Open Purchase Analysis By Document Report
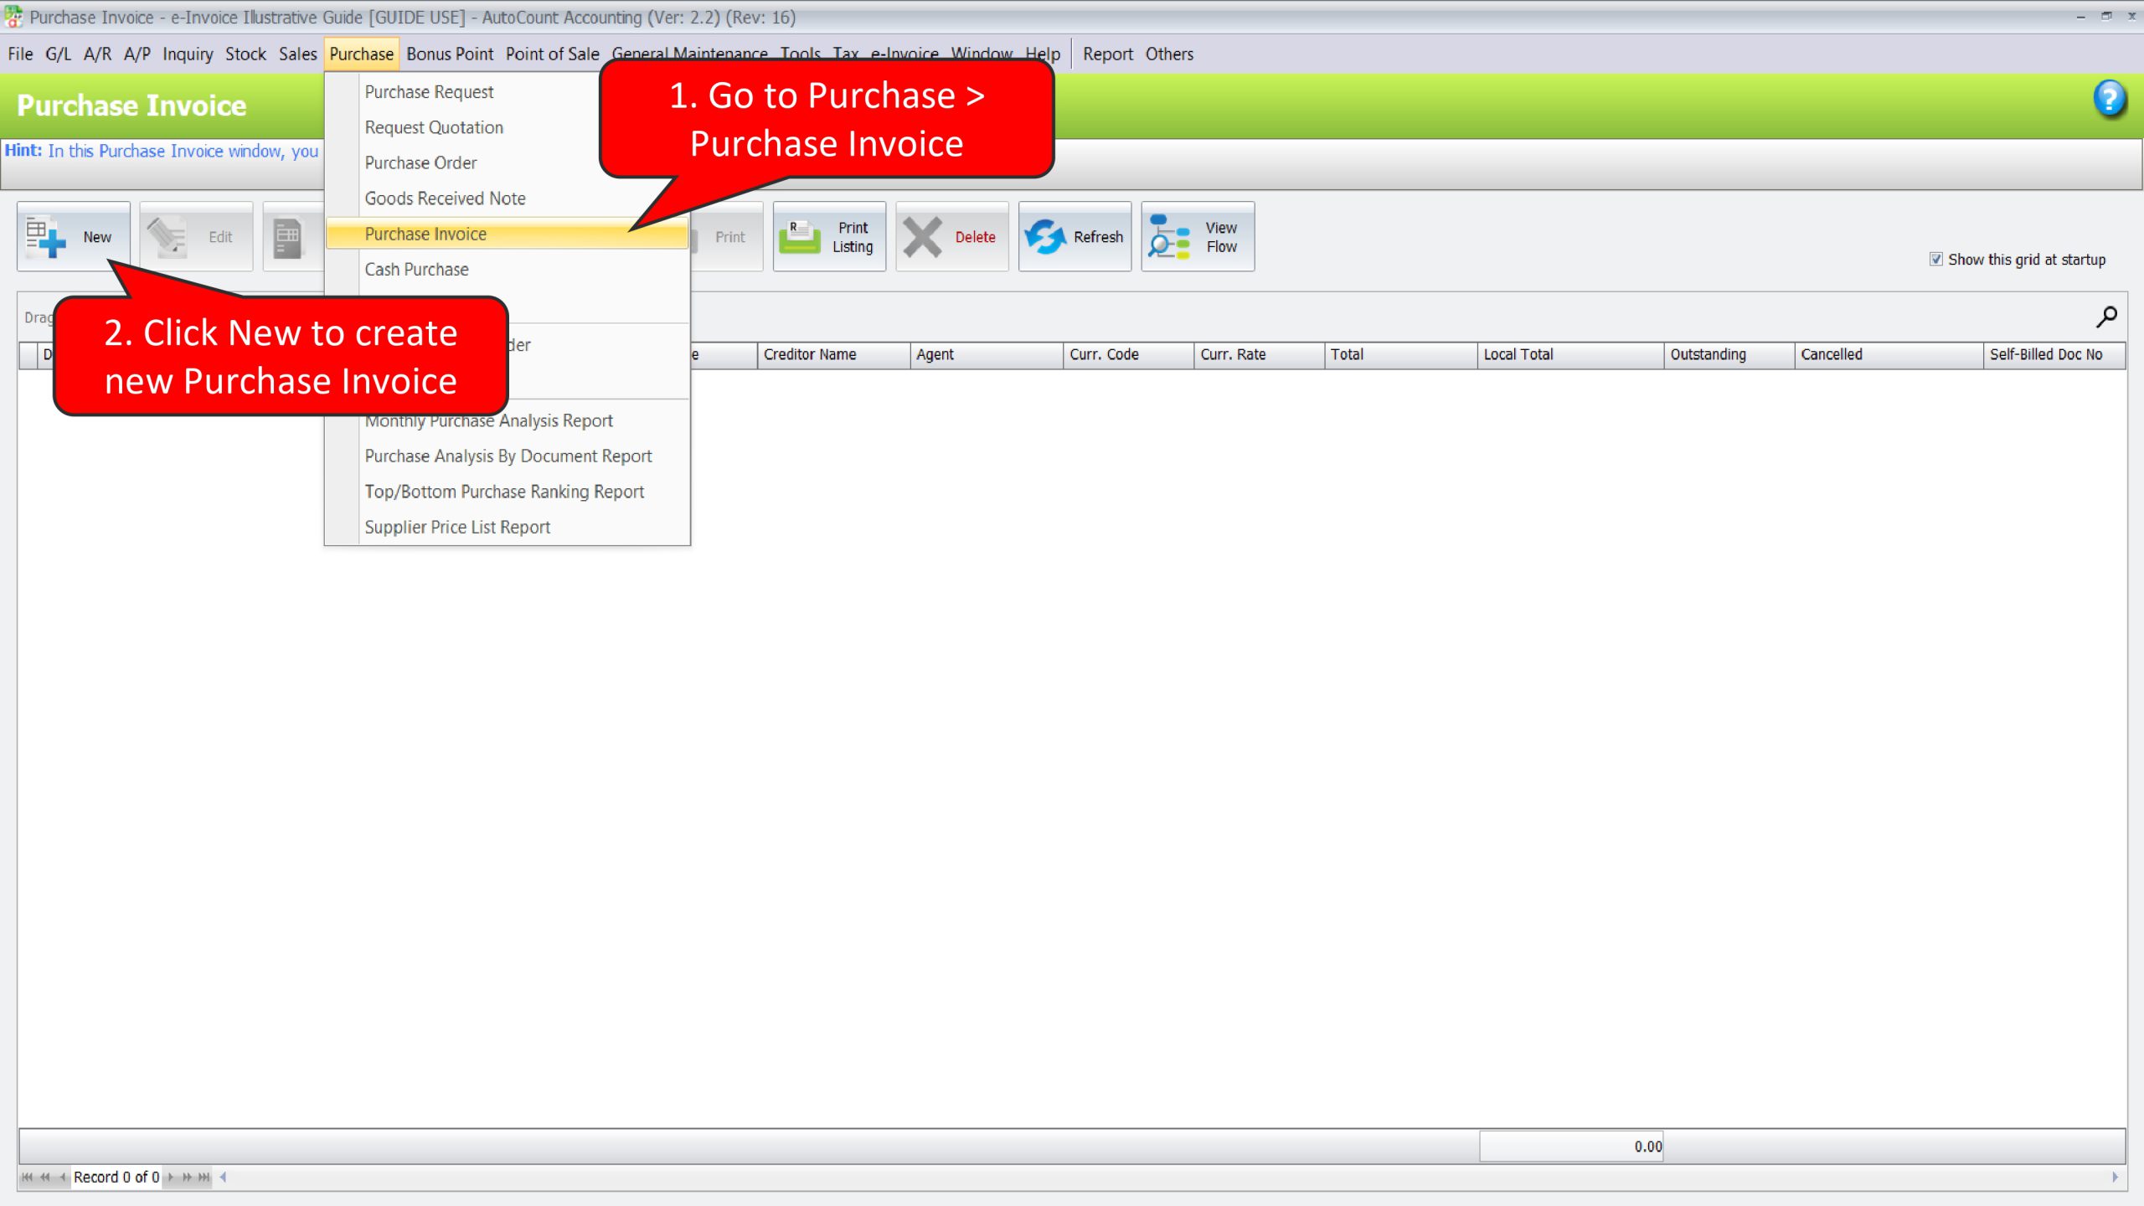Image resolution: width=2144 pixels, height=1206 pixels. (507, 456)
